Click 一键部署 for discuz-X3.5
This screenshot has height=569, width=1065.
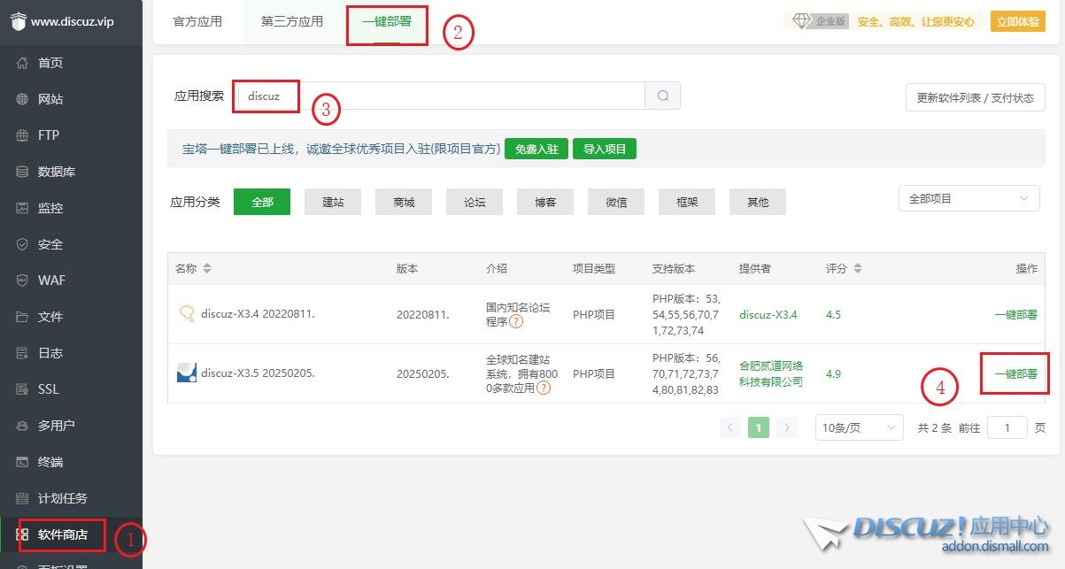[1015, 373]
